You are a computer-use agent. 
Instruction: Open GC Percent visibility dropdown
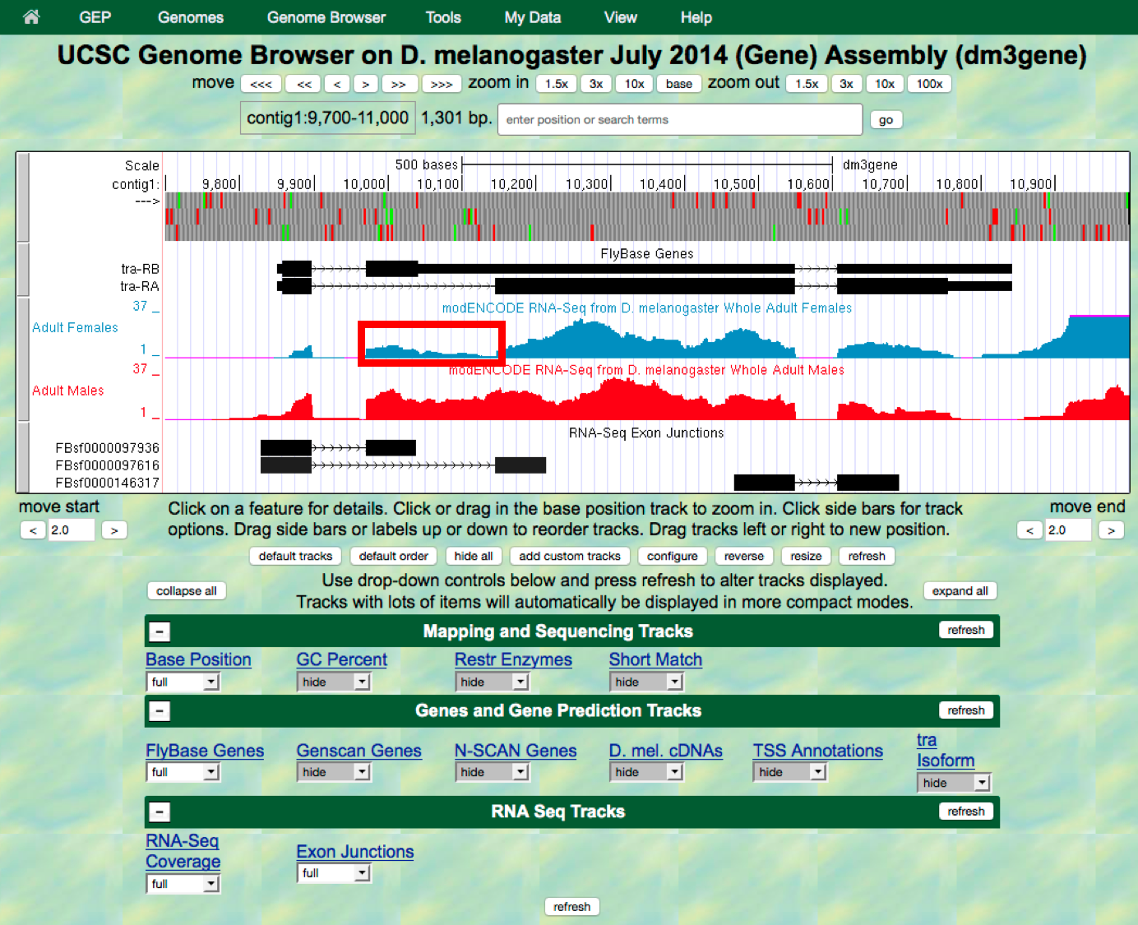(x=334, y=682)
